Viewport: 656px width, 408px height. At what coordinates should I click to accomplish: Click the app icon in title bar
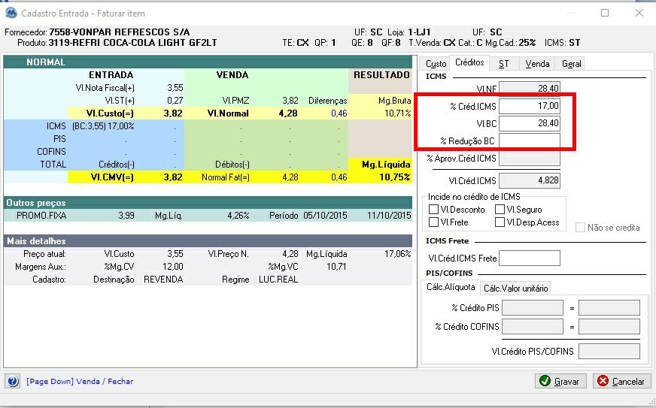(x=11, y=13)
